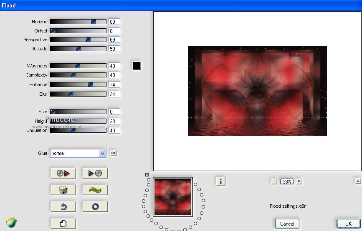Click the Cancel button
The image size is (362, 231).
[x=287, y=224]
